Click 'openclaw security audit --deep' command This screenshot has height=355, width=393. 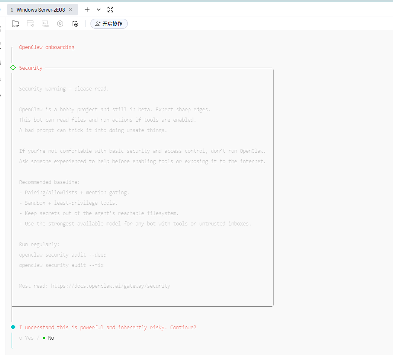pyautogui.click(x=63, y=255)
